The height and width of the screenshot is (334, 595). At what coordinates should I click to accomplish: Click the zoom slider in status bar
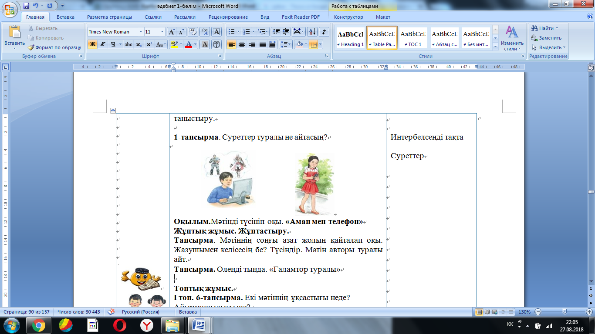(x=565, y=312)
